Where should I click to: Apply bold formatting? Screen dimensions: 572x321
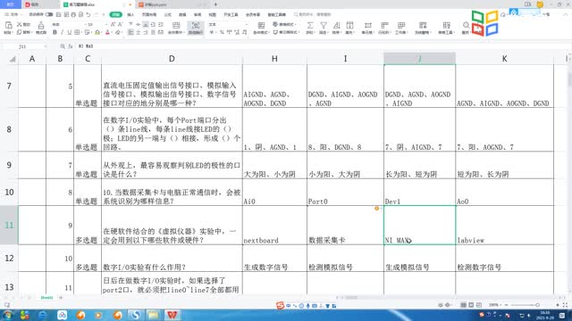[x=55, y=32]
